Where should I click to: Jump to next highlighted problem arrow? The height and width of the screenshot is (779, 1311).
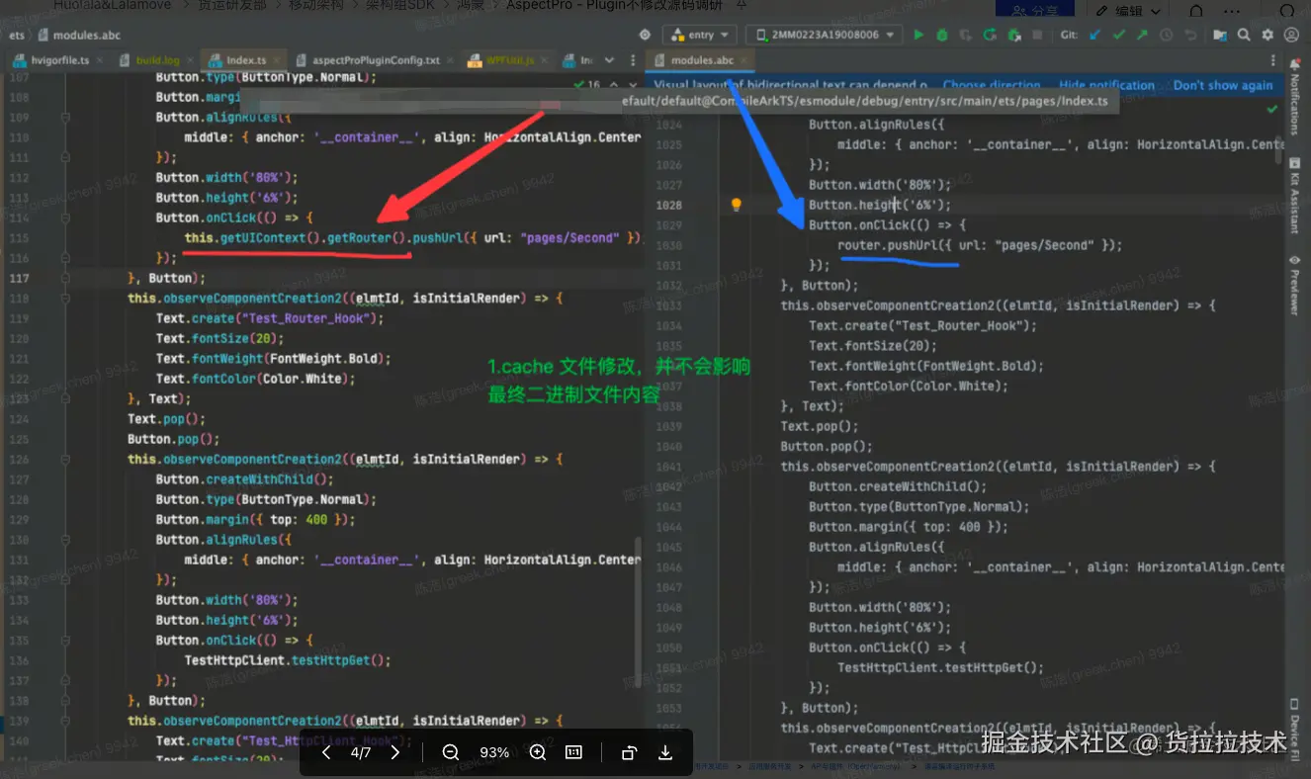click(x=633, y=86)
